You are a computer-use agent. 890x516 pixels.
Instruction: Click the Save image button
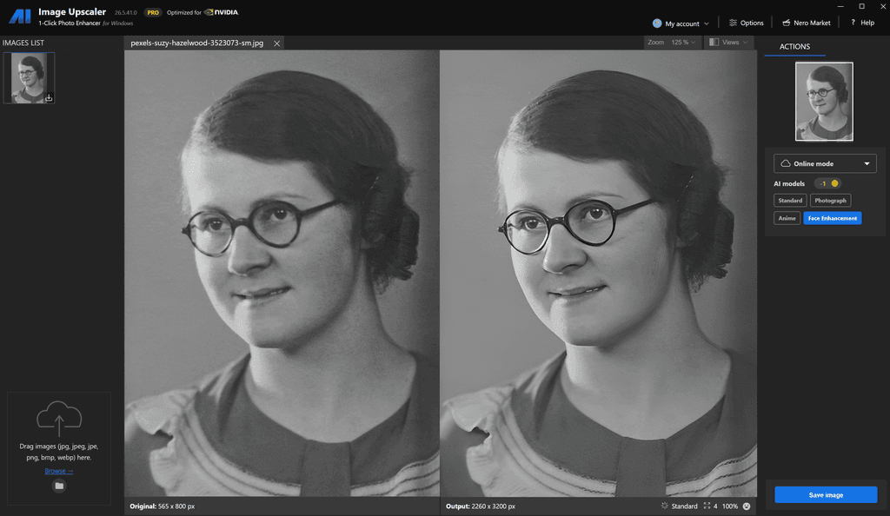825,494
